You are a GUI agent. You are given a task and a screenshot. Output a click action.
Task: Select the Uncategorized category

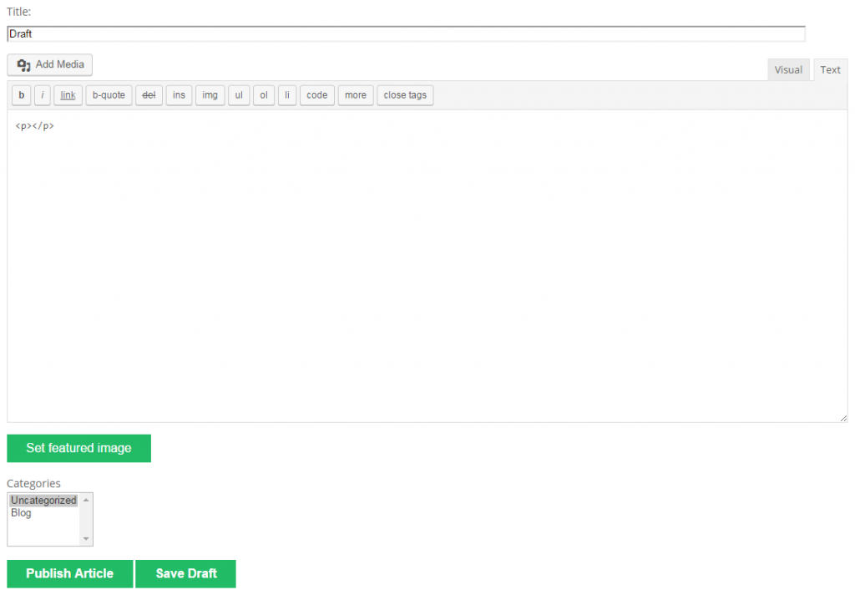click(x=43, y=500)
